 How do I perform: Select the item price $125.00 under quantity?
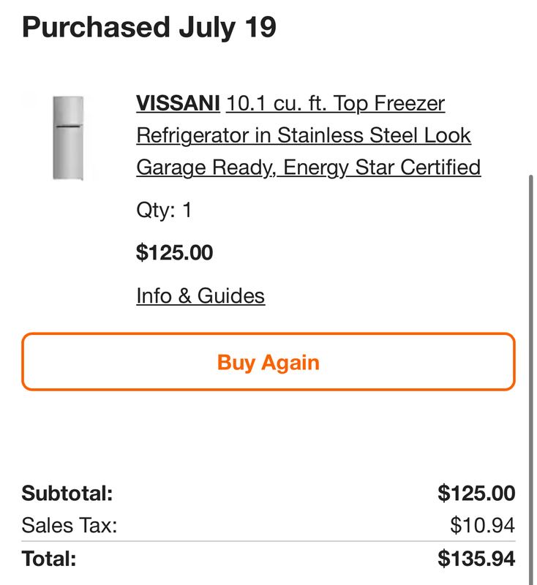pos(174,252)
